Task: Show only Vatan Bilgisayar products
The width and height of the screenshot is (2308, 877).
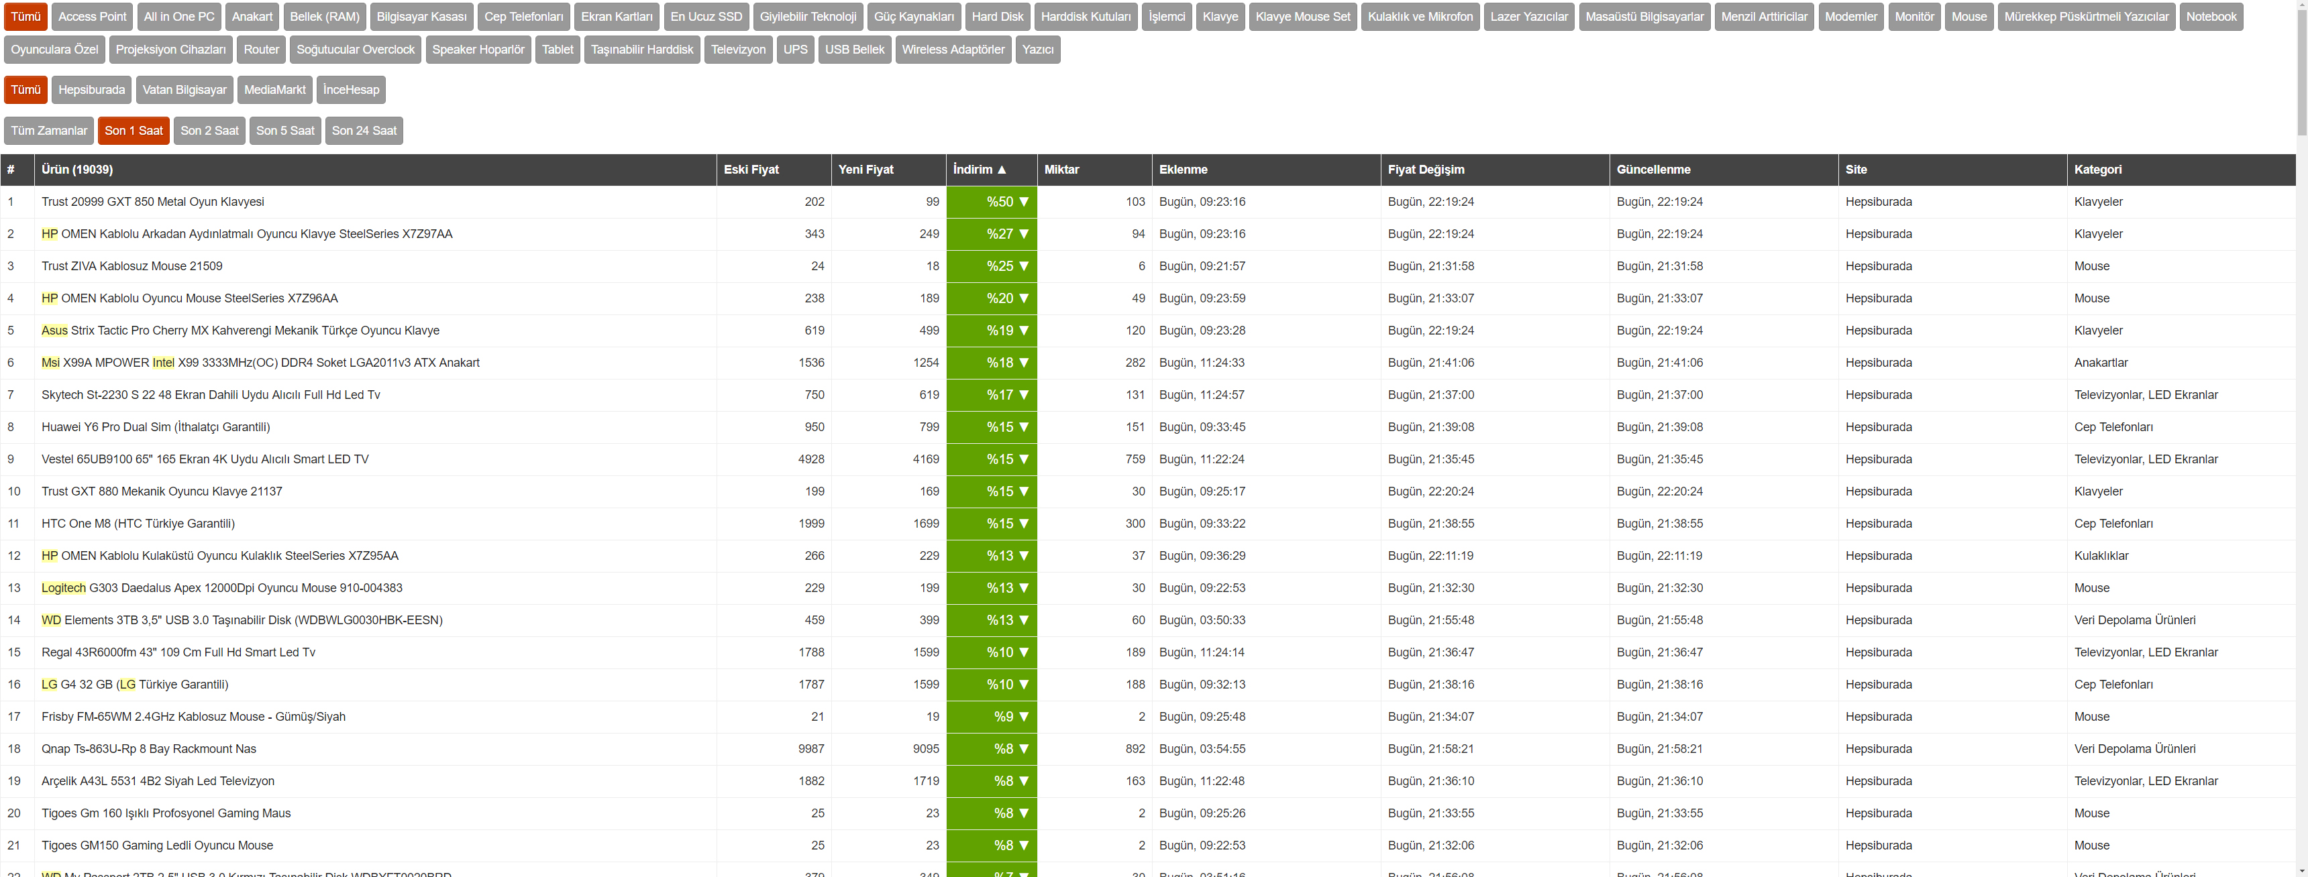Action: (x=185, y=90)
